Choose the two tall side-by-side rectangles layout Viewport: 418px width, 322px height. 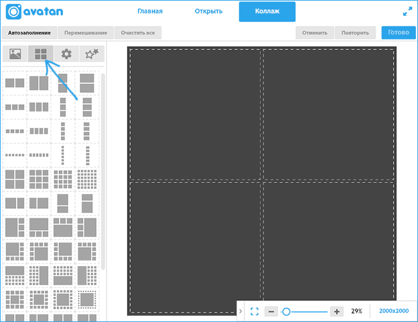coord(39,83)
